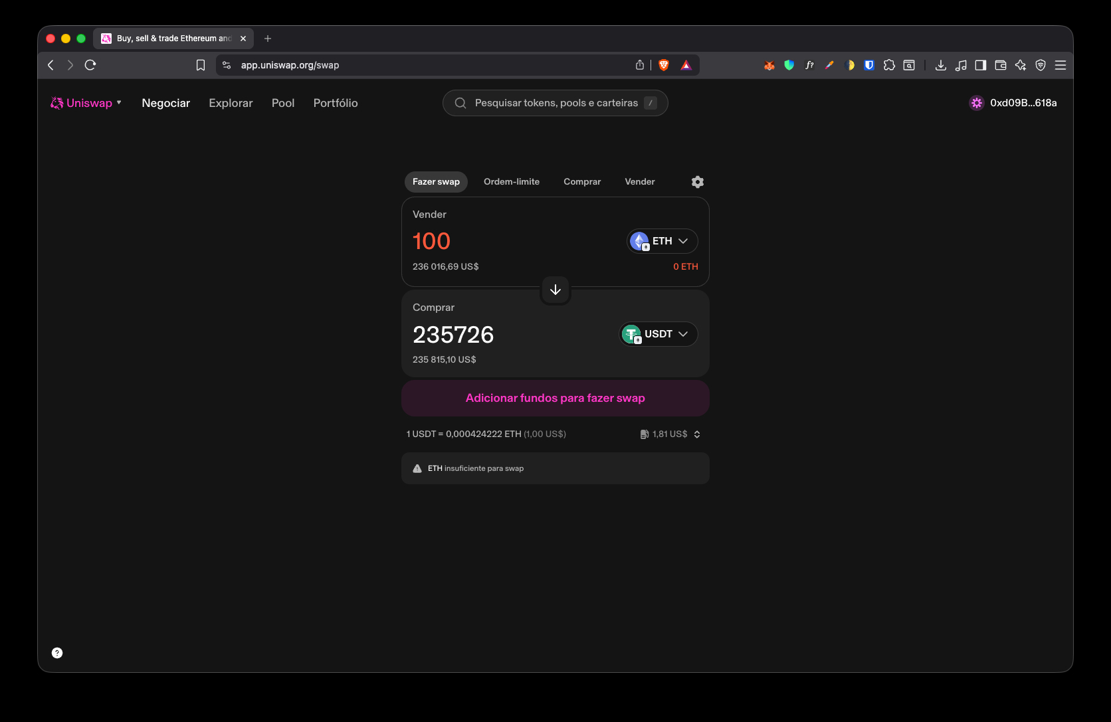Click 'ETH insuficiente para swap' warning
The width and height of the screenshot is (1111, 722).
(x=555, y=468)
